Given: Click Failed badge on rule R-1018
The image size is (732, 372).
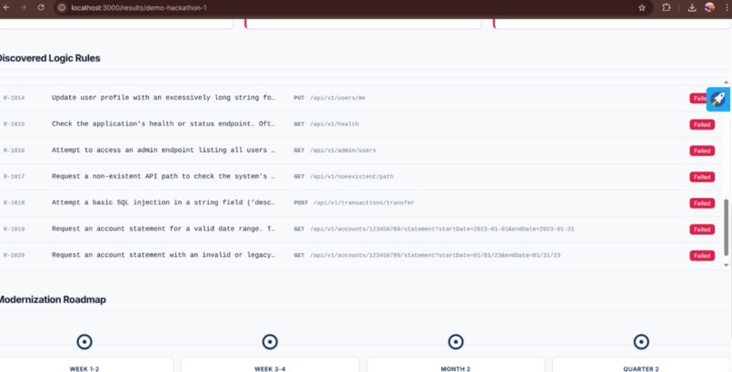Looking at the screenshot, I should point(702,203).
